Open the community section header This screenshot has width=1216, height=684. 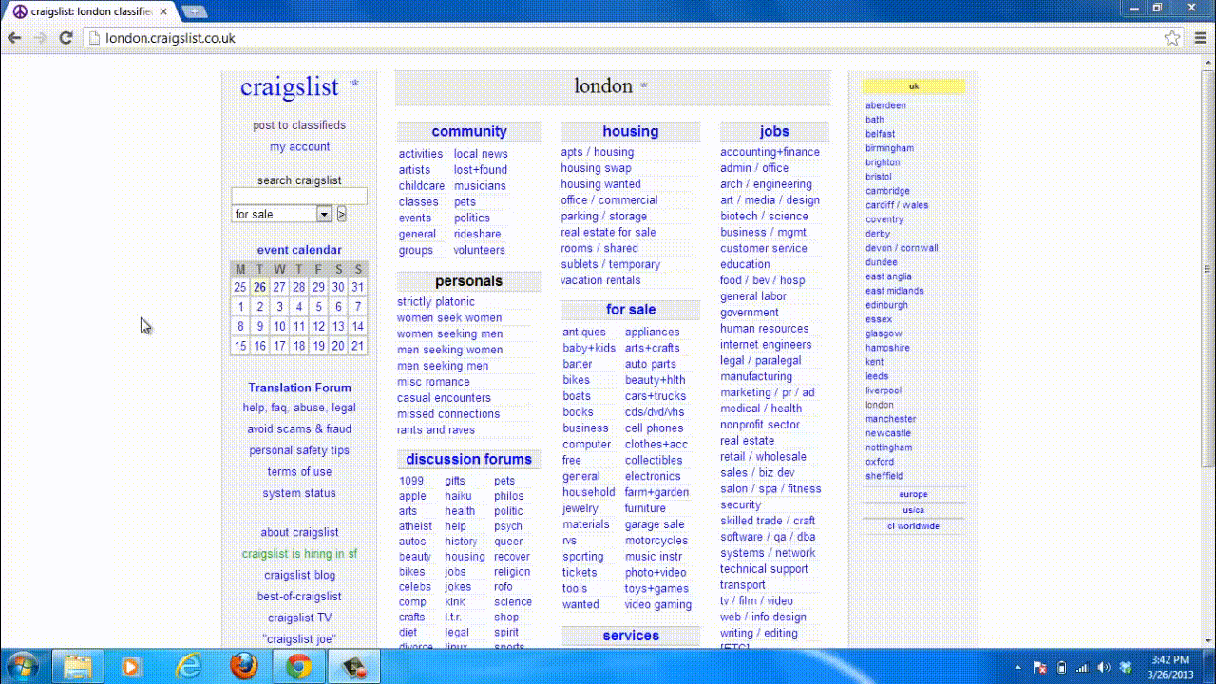point(468,132)
